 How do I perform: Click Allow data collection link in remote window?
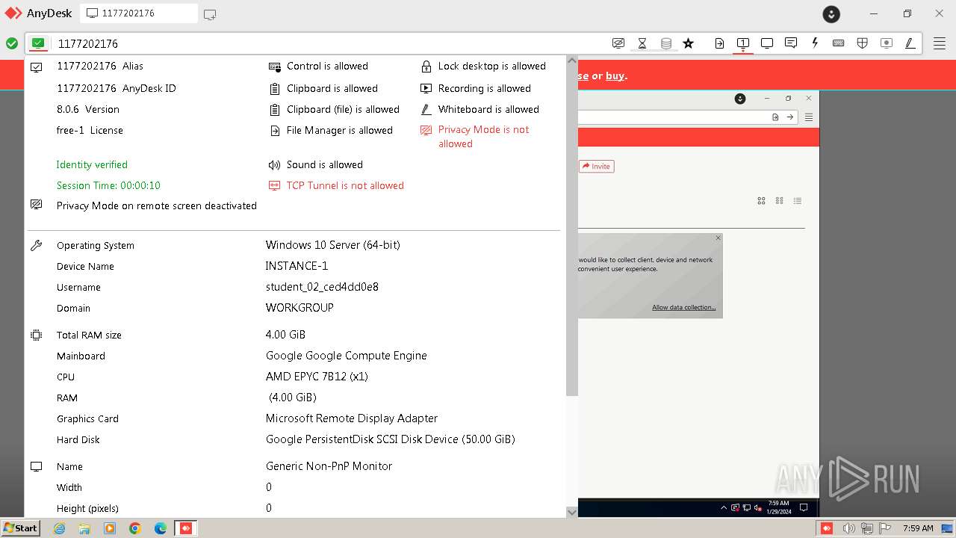coord(683,307)
